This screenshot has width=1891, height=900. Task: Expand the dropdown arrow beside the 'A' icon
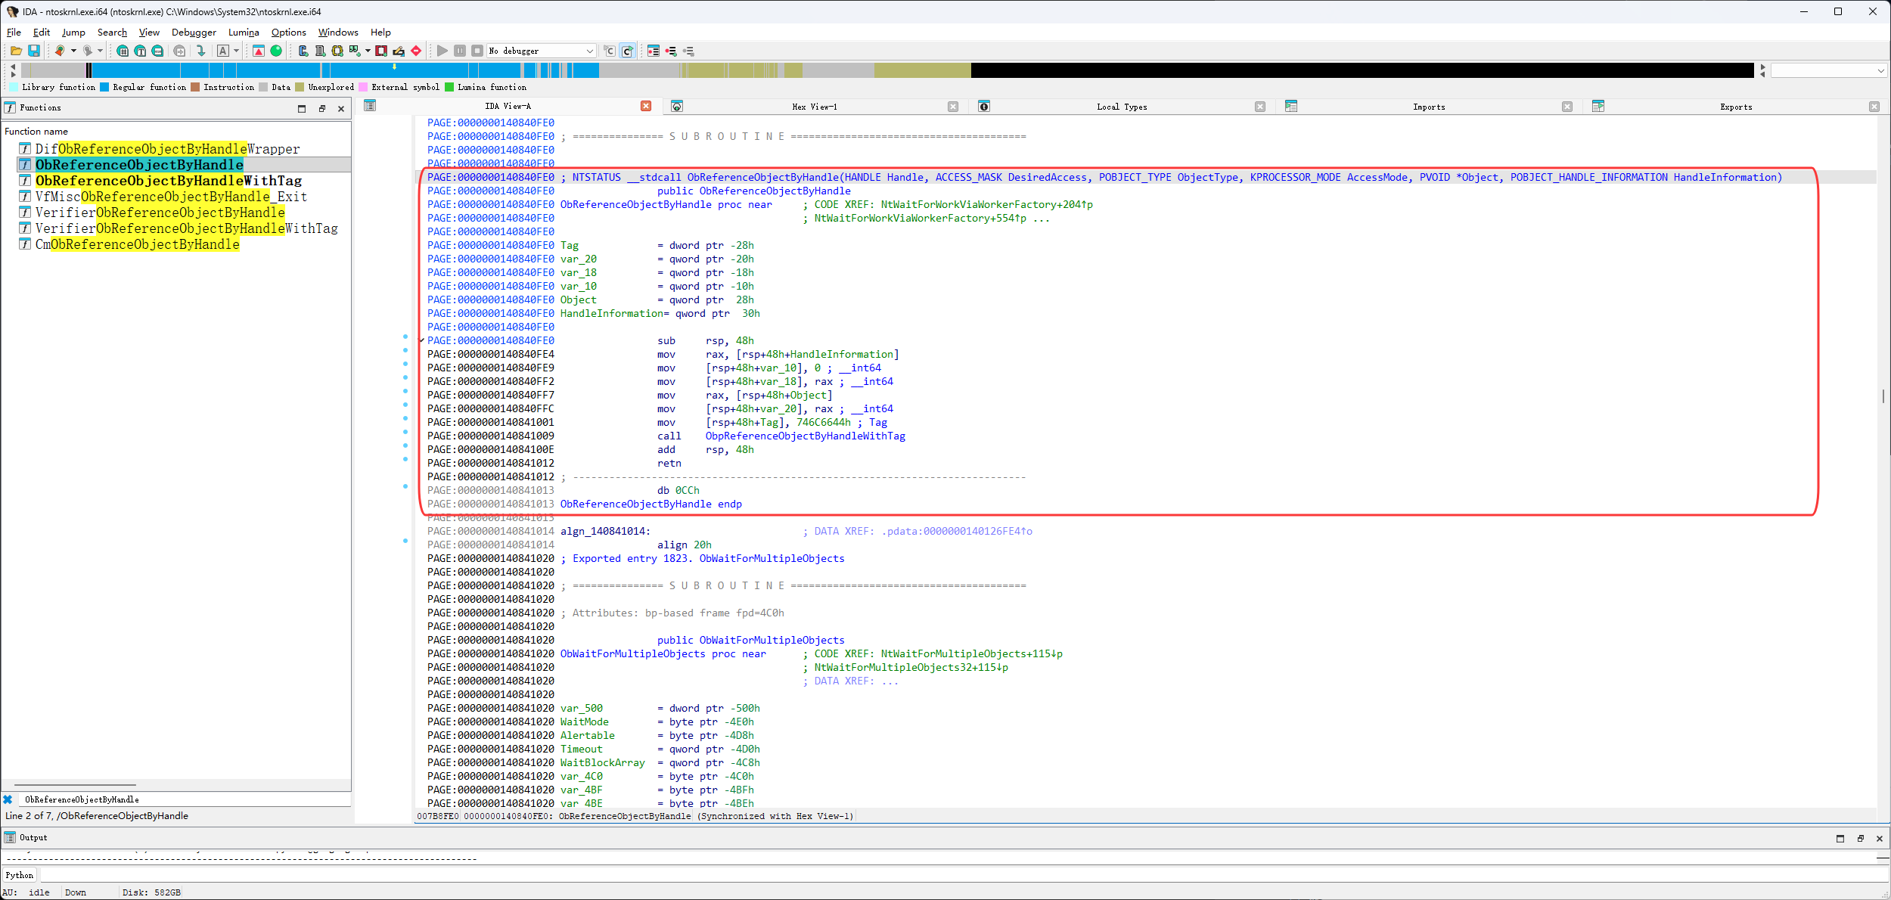(x=236, y=51)
